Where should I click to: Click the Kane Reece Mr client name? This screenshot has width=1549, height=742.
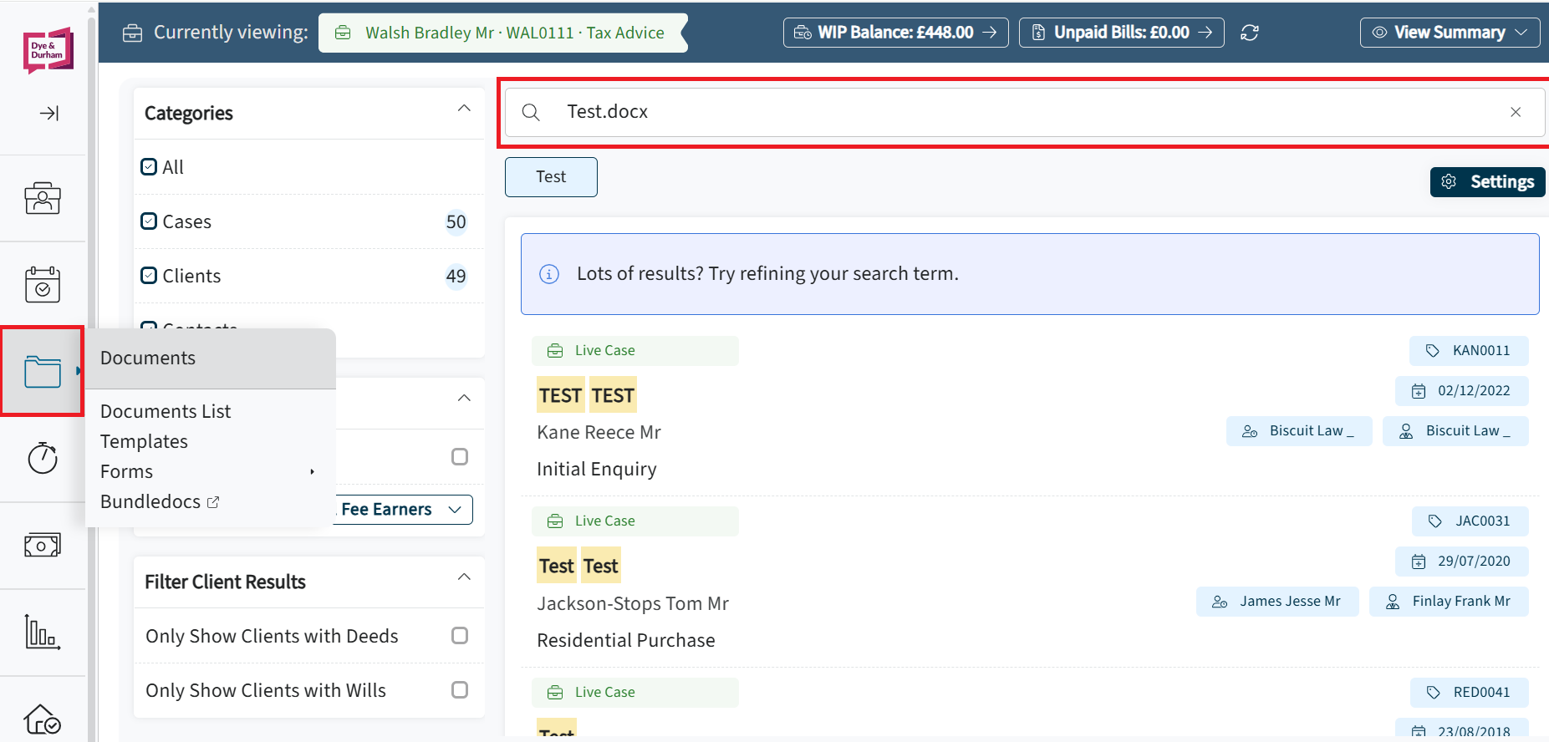point(599,433)
